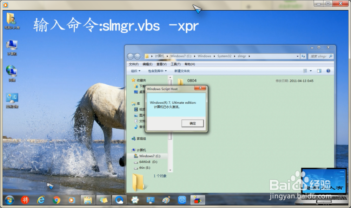Open the Windows Explorer taskbar button
The image size is (351, 208).
point(88,200)
